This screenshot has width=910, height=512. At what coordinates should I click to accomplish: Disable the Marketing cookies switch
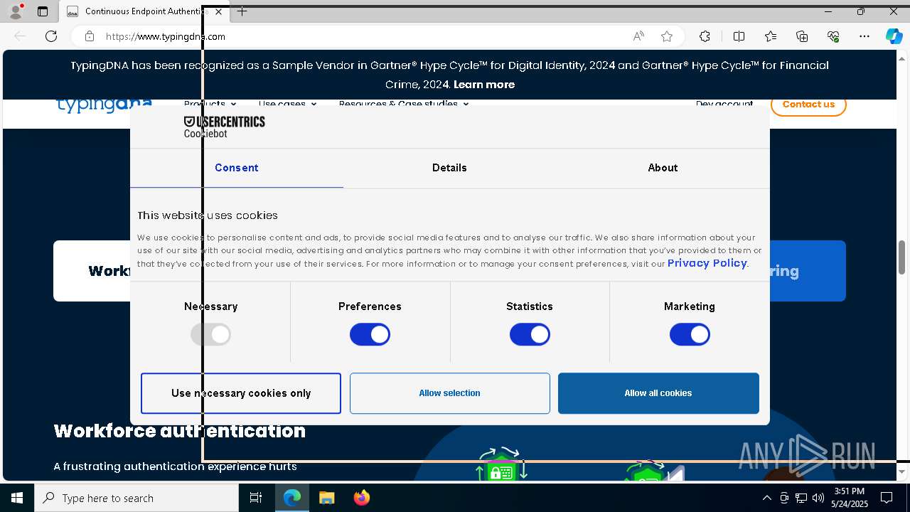point(690,334)
